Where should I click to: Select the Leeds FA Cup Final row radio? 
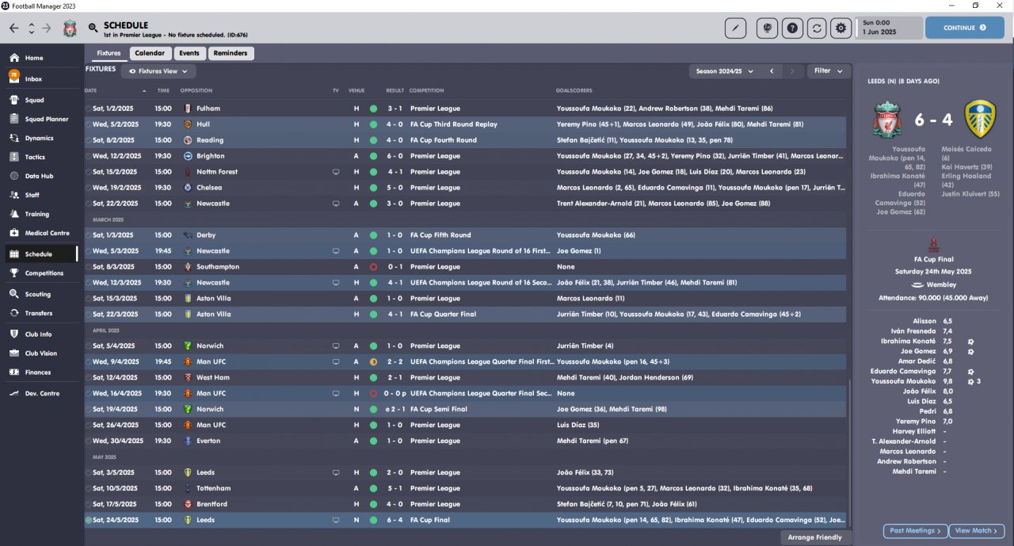(89, 521)
